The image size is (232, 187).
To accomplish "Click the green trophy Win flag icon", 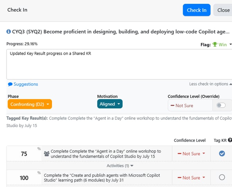I will click(215, 45).
